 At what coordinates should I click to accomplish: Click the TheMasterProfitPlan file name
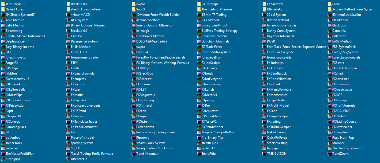pos(20,154)
